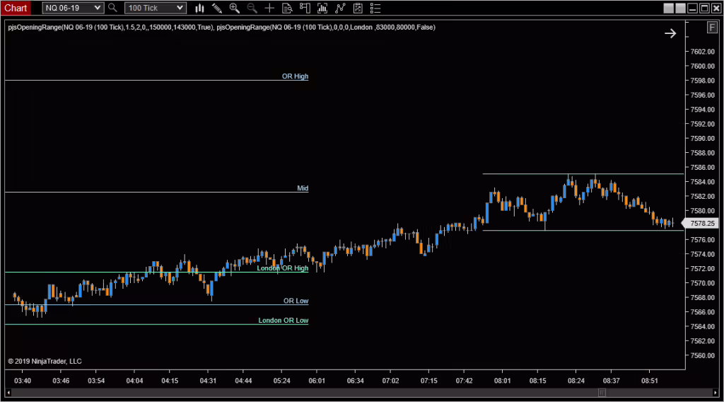Toggle the F fixed-scale button on price axis
This screenshot has width=724, height=402.
point(712,28)
